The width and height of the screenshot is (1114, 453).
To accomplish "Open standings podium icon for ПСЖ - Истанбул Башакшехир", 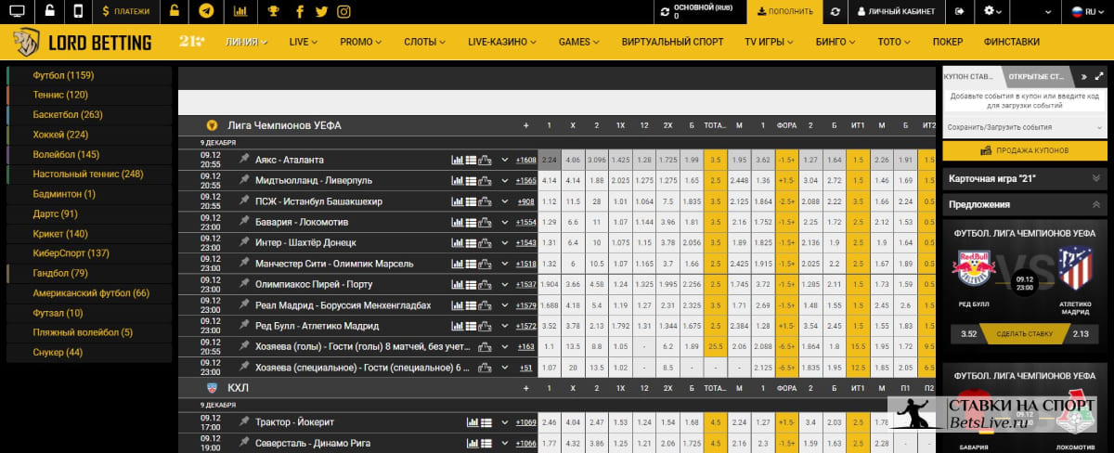I will pos(485,201).
